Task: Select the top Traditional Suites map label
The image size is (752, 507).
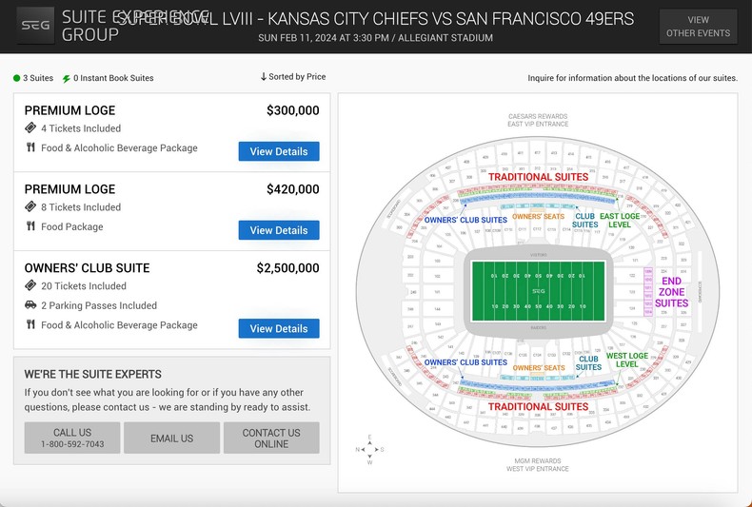Action: [x=538, y=177]
